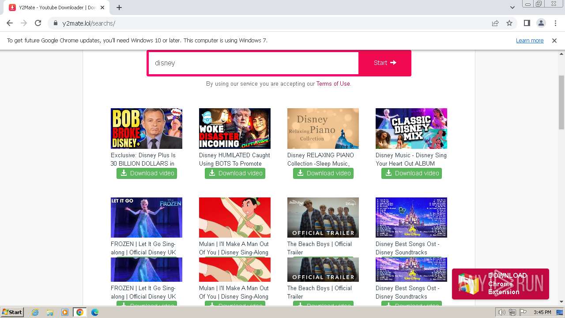
Task: Open The Beach Boys Official Trailer thumbnail
Action: click(323, 217)
